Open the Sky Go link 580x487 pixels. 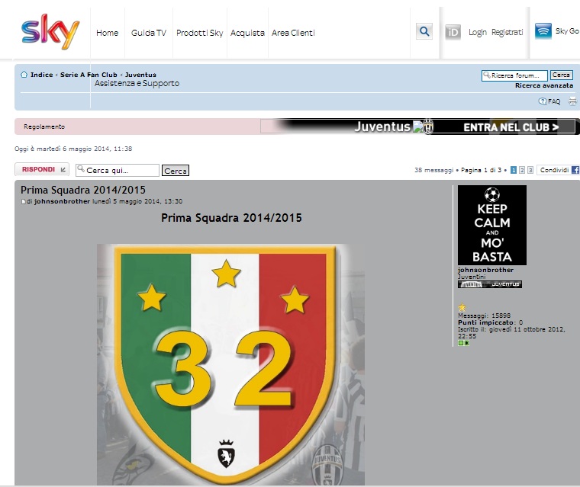coord(567,31)
